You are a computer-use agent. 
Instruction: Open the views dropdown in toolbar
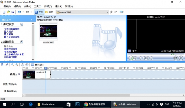pos(122,12)
